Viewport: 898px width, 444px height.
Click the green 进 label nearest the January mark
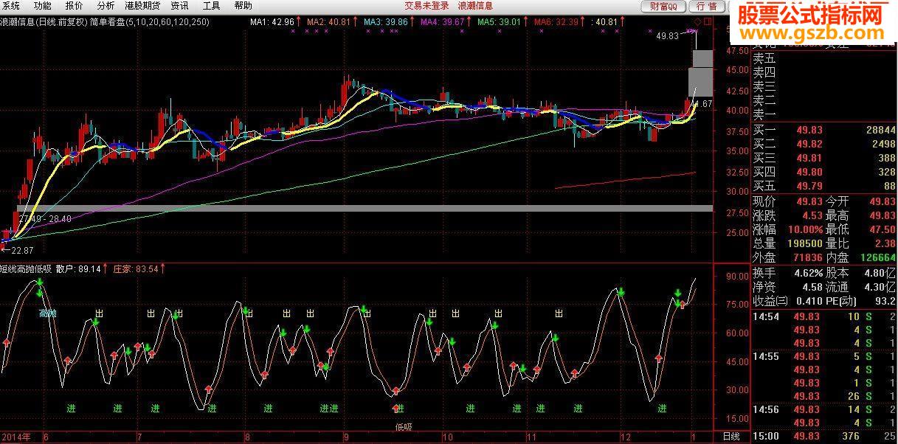[x=663, y=408]
